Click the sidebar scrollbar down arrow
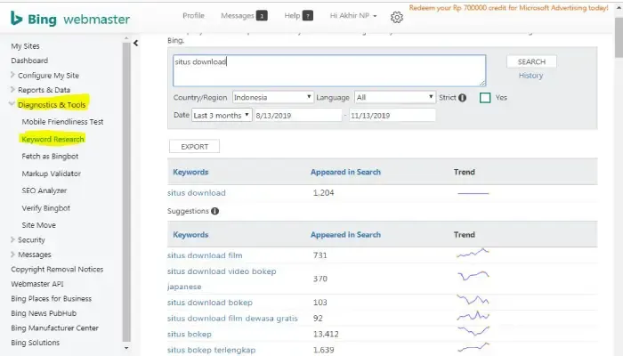The width and height of the screenshot is (623, 356). pyautogui.click(x=126, y=348)
